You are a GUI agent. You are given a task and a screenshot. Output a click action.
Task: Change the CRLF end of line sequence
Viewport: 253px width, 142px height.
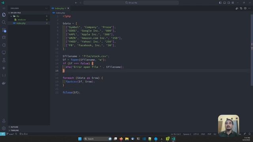(x=203, y=134)
